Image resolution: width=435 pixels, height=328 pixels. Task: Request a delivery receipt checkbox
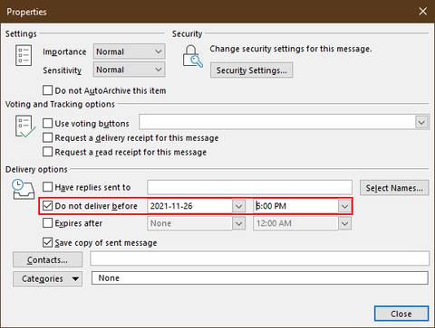point(47,137)
